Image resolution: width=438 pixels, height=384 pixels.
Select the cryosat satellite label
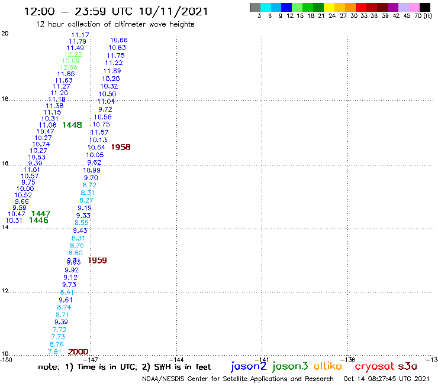375,366
